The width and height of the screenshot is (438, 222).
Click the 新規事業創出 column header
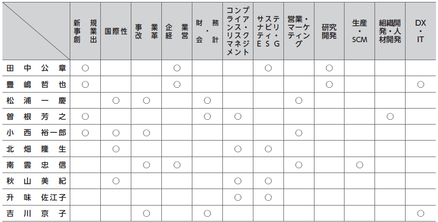(85, 31)
